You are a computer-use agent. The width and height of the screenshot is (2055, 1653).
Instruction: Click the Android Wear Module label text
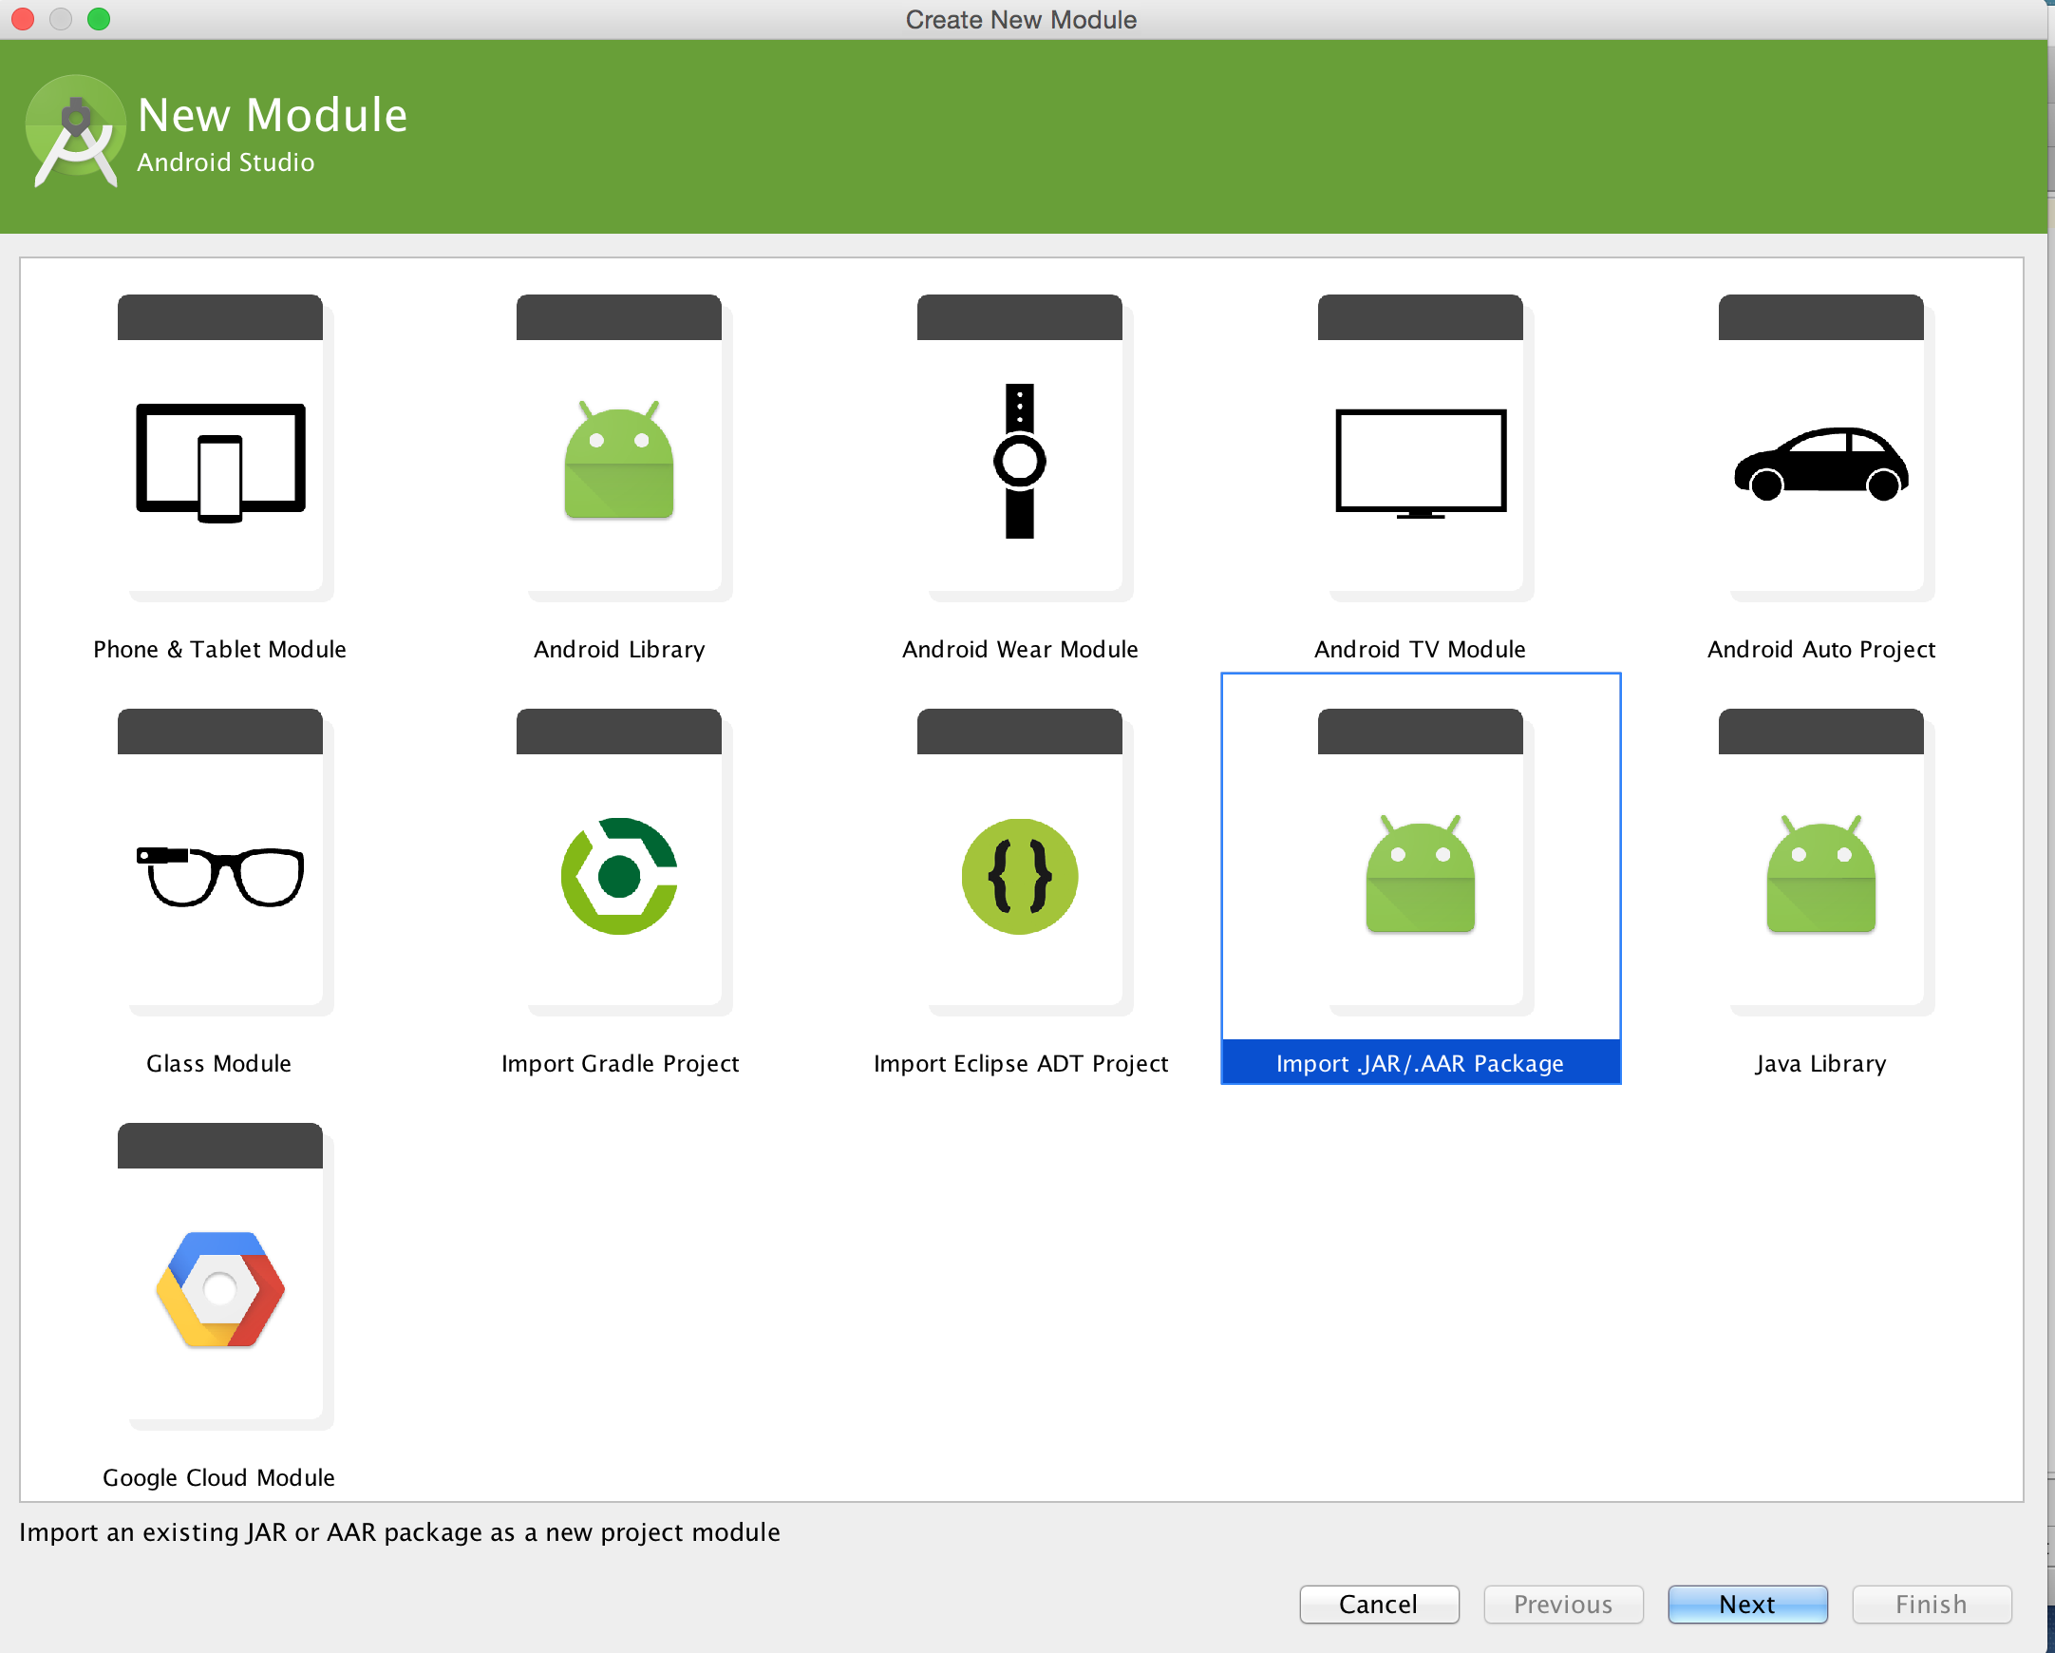tap(1019, 649)
